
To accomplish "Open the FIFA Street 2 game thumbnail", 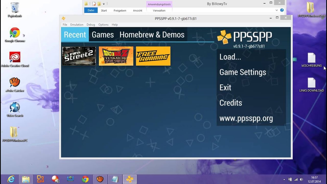I will (79, 56).
